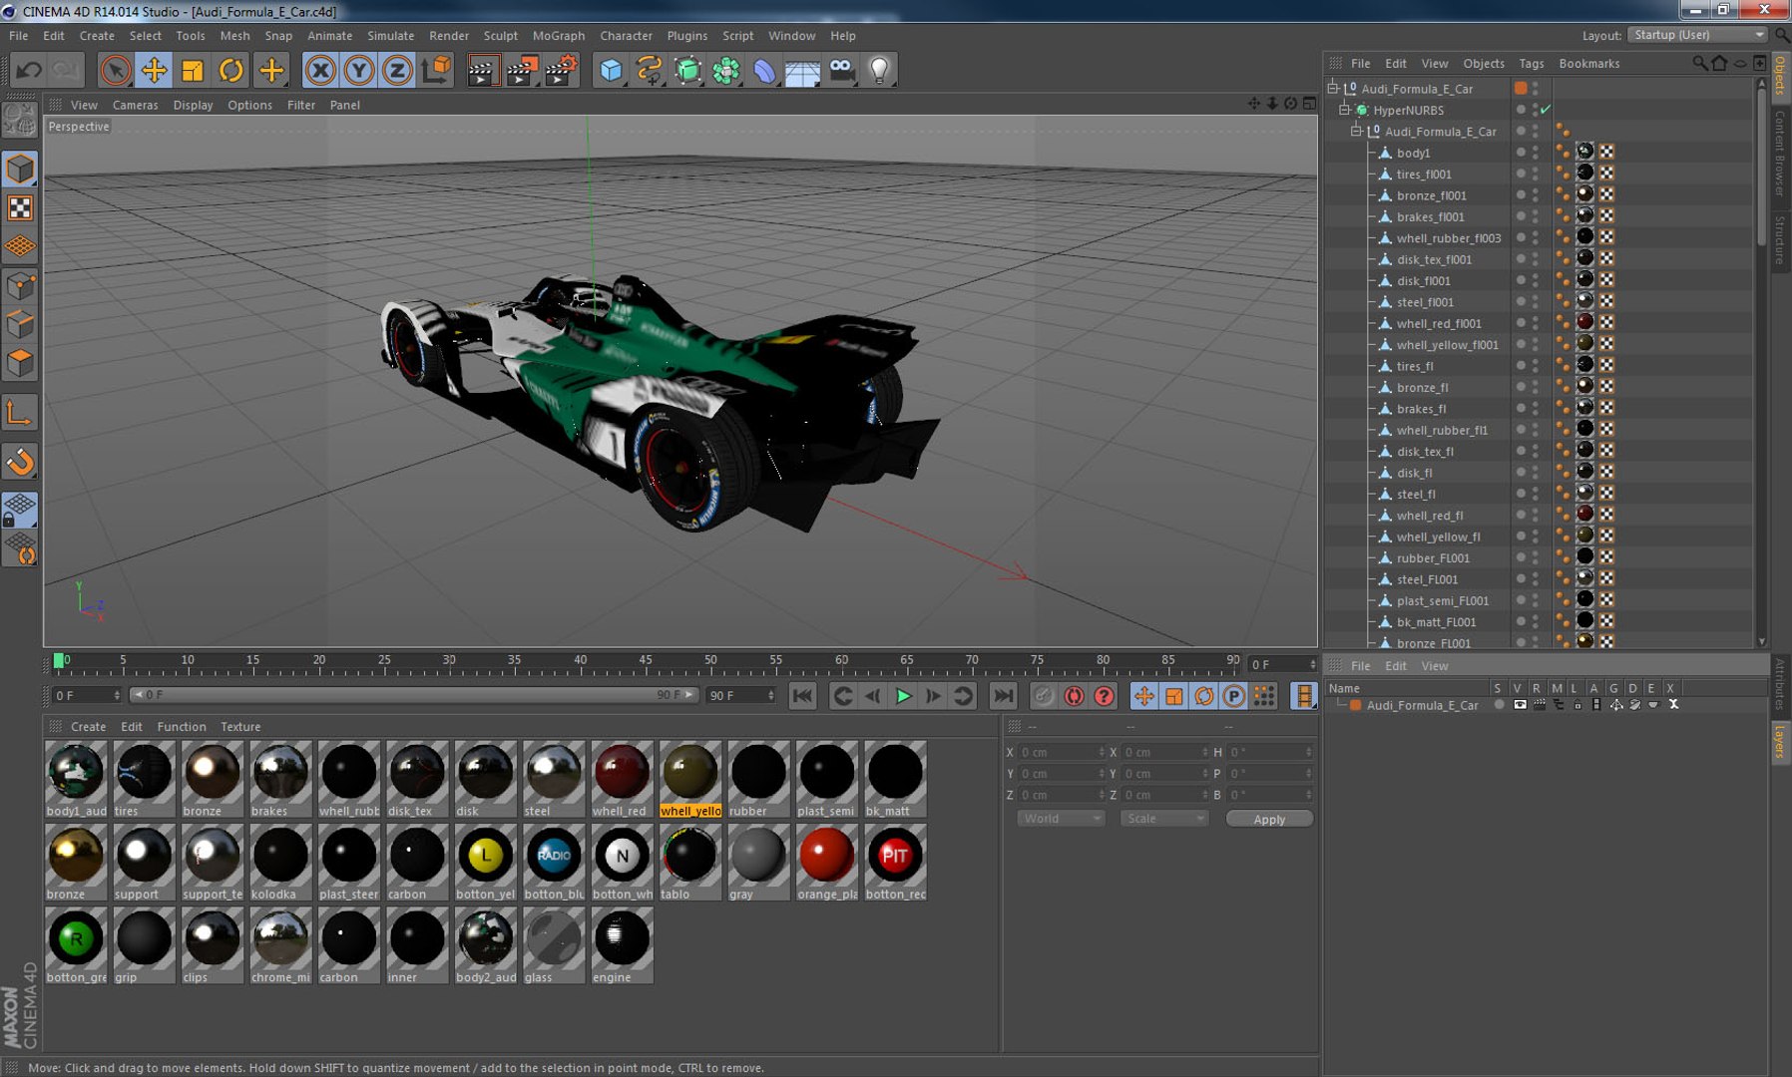Select the Polygons mode icon
The image size is (1792, 1077).
[21, 363]
